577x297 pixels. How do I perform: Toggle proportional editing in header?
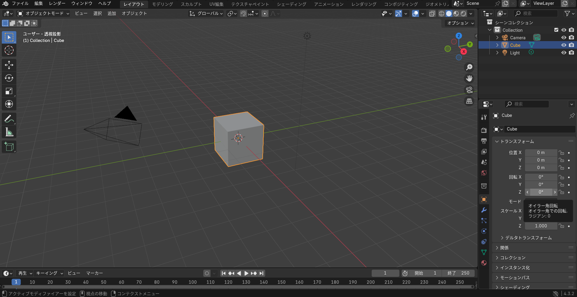click(x=265, y=14)
